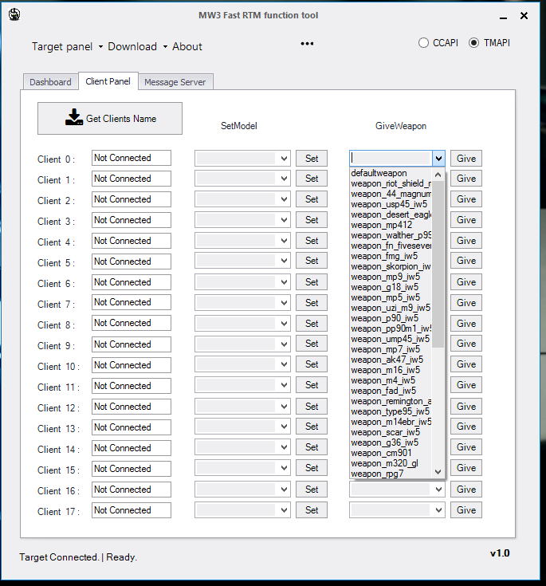Click Client 7 name field
Image resolution: width=546 pixels, height=586 pixels.
(132, 302)
